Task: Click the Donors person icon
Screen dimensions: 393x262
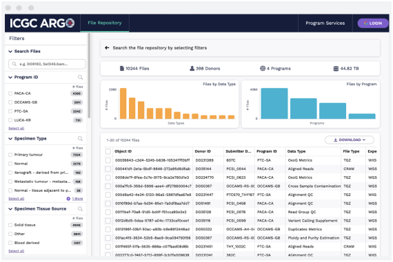Action: coord(192,69)
